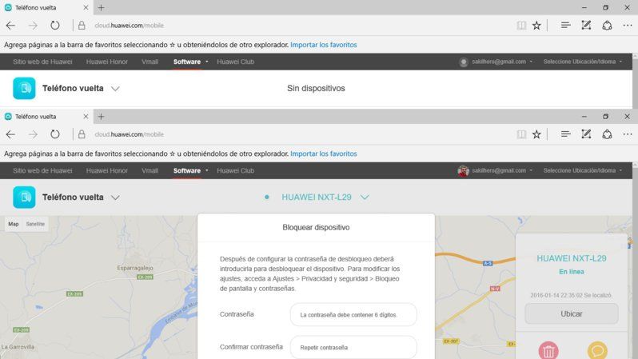Click Web Note pencil icon in lower browser

(x=586, y=134)
